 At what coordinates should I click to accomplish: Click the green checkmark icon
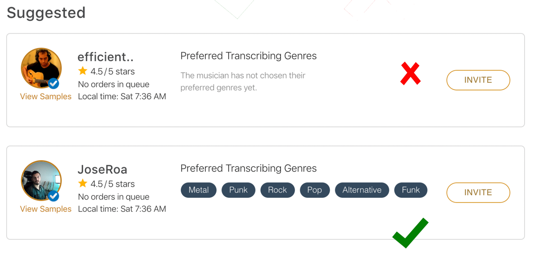click(x=411, y=233)
